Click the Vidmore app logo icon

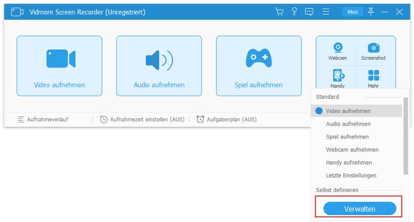click(17, 12)
